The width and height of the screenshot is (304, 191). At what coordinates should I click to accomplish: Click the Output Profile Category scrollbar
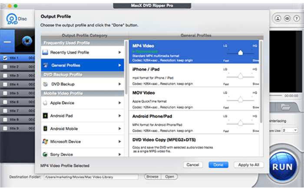[x=126, y=68]
